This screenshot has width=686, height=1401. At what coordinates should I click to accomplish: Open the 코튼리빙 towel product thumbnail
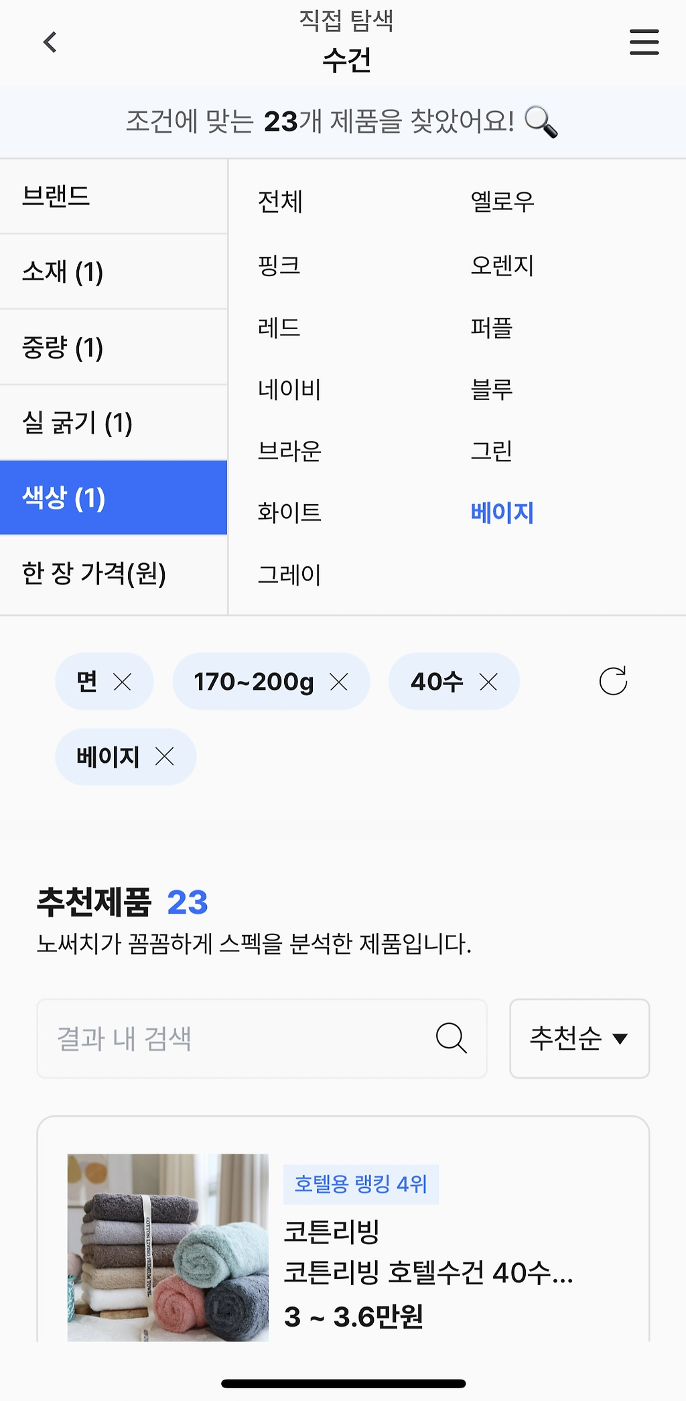(x=168, y=1247)
